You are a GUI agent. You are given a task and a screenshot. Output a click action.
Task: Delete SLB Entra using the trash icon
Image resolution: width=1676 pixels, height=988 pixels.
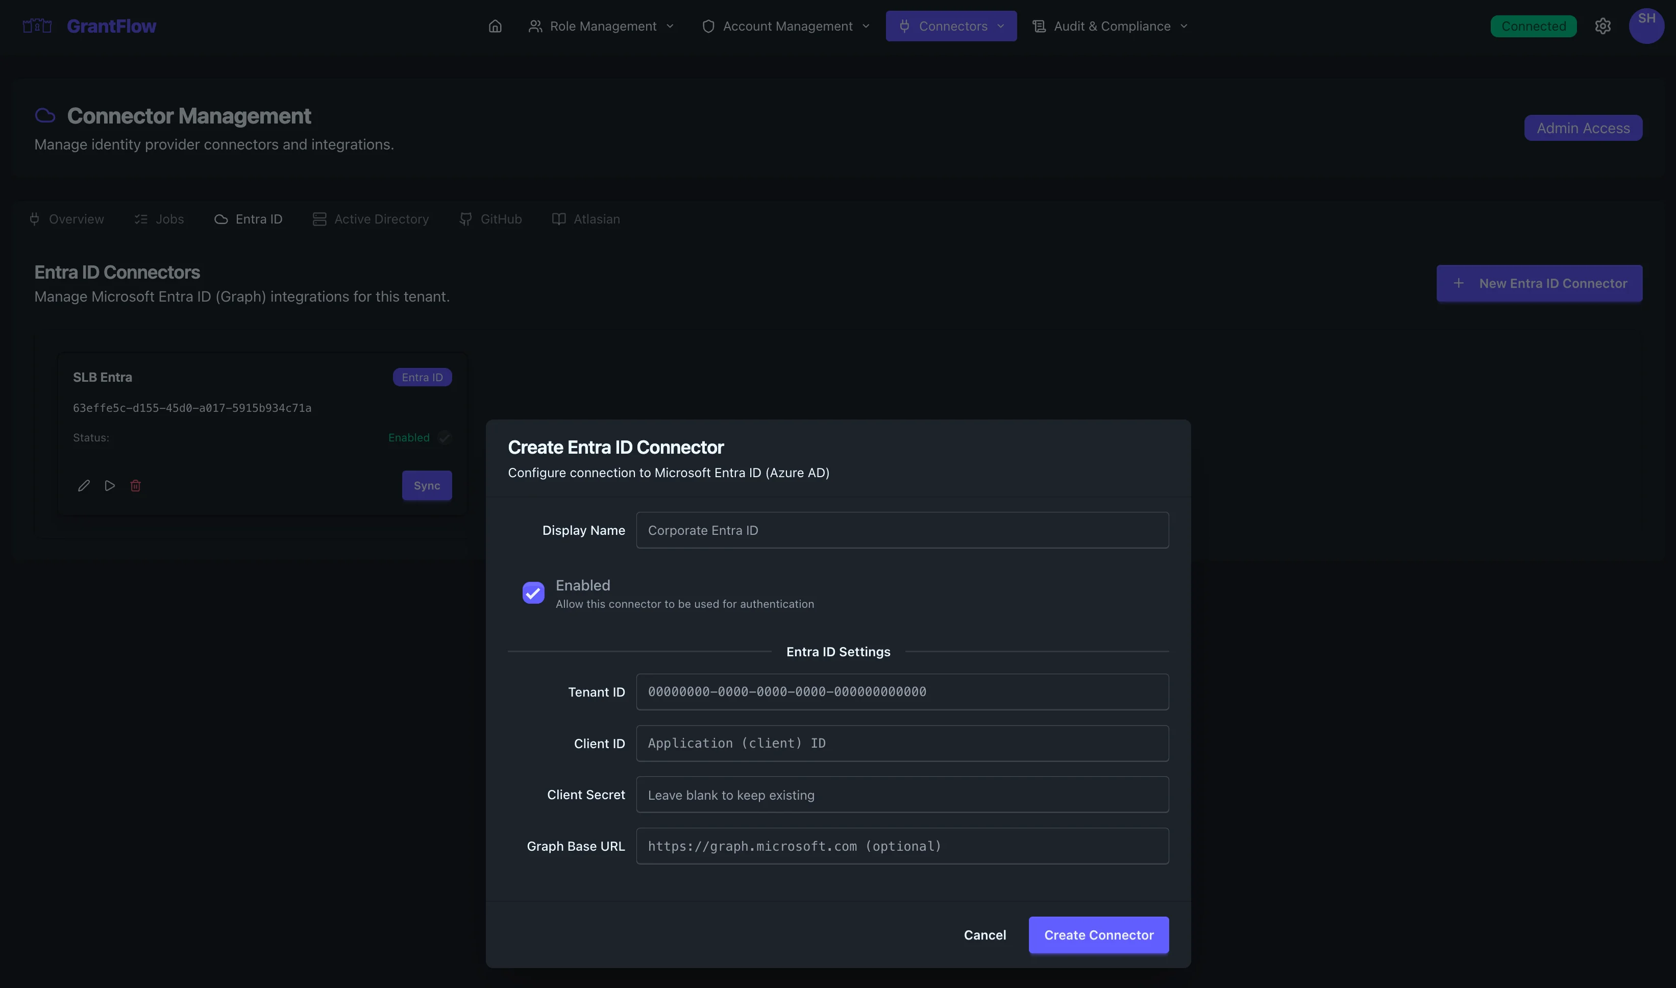coord(135,485)
